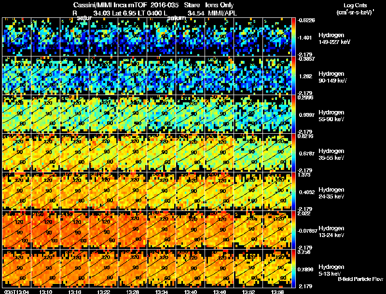Click the '0.4032' colorbar value

[x=307, y=192]
